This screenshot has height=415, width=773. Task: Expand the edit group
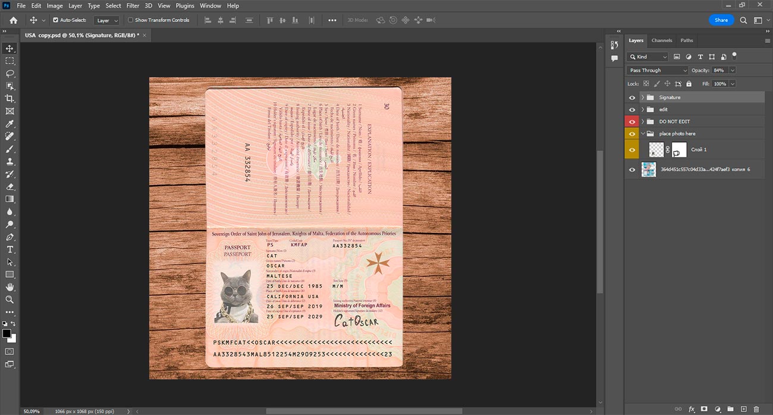click(x=643, y=109)
